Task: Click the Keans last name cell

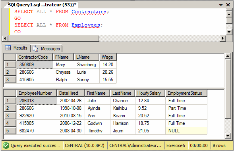Action: pyautogui.click(x=123, y=116)
